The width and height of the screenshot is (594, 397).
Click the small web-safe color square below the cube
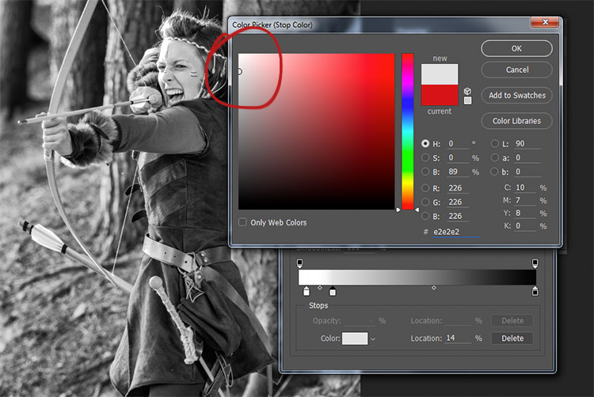[468, 100]
